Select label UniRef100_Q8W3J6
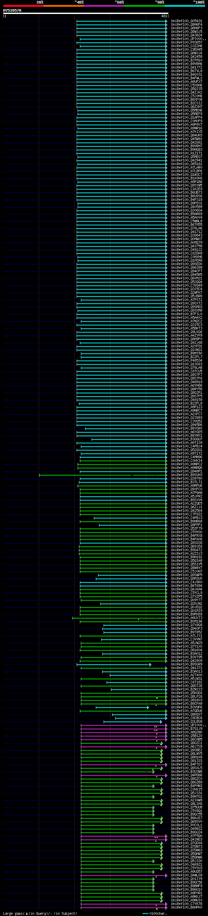Screen dimensions: 208x916 pyautogui.click(x=186, y=53)
